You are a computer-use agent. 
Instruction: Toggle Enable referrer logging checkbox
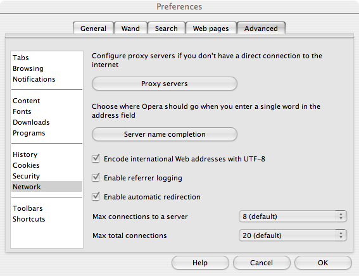tap(96, 178)
